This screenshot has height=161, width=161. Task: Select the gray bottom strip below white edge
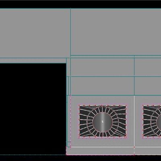tap(114, 151)
